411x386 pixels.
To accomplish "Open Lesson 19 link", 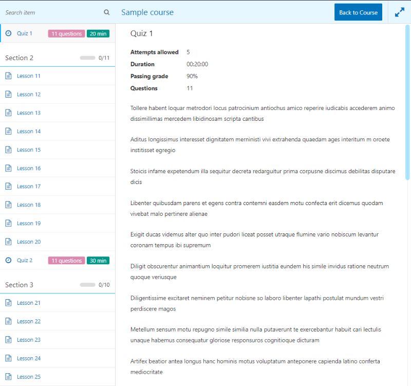I will tap(29, 223).
